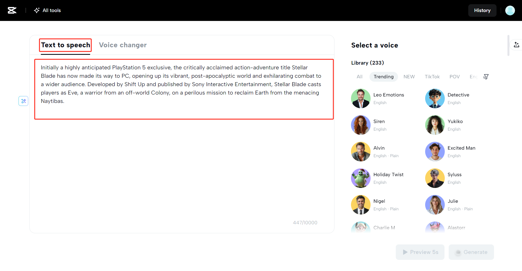This screenshot has width=522, height=271.
Task: Open the All tools menu
Action: 47,10
